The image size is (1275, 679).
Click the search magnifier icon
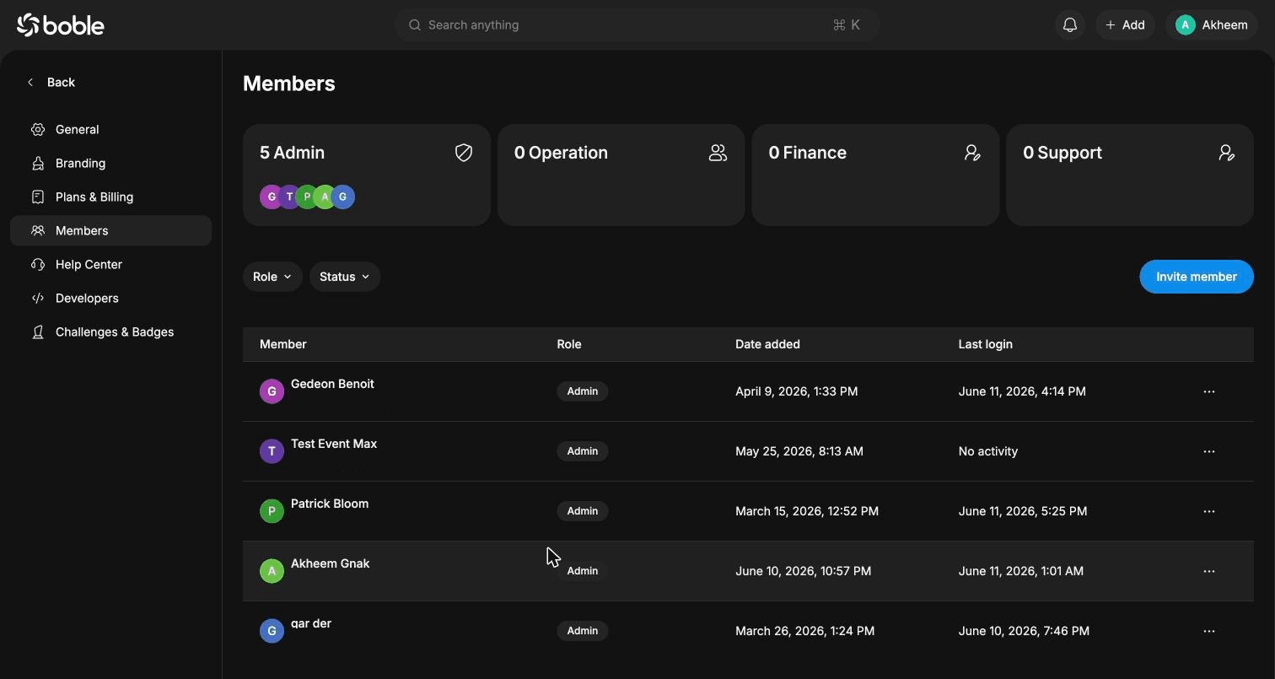(415, 25)
